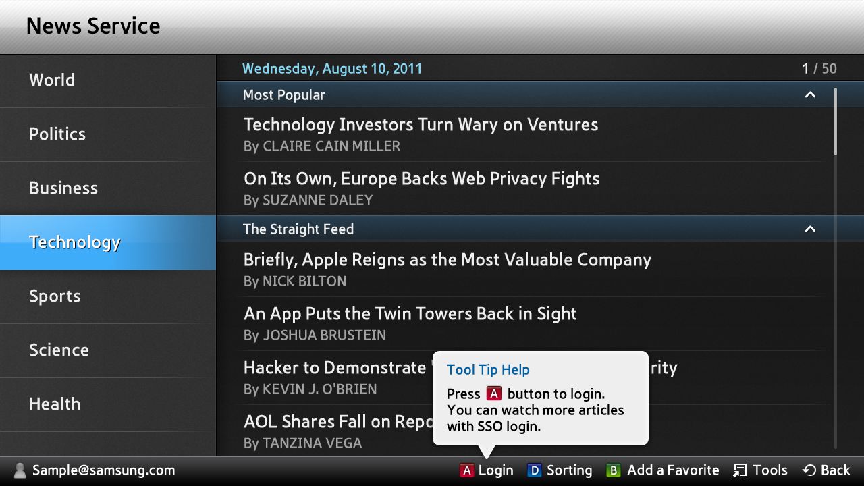The height and width of the screenshot is (486, 864).
Task: Open An App Puts the Twin Towers article
Action: [521, 323]
